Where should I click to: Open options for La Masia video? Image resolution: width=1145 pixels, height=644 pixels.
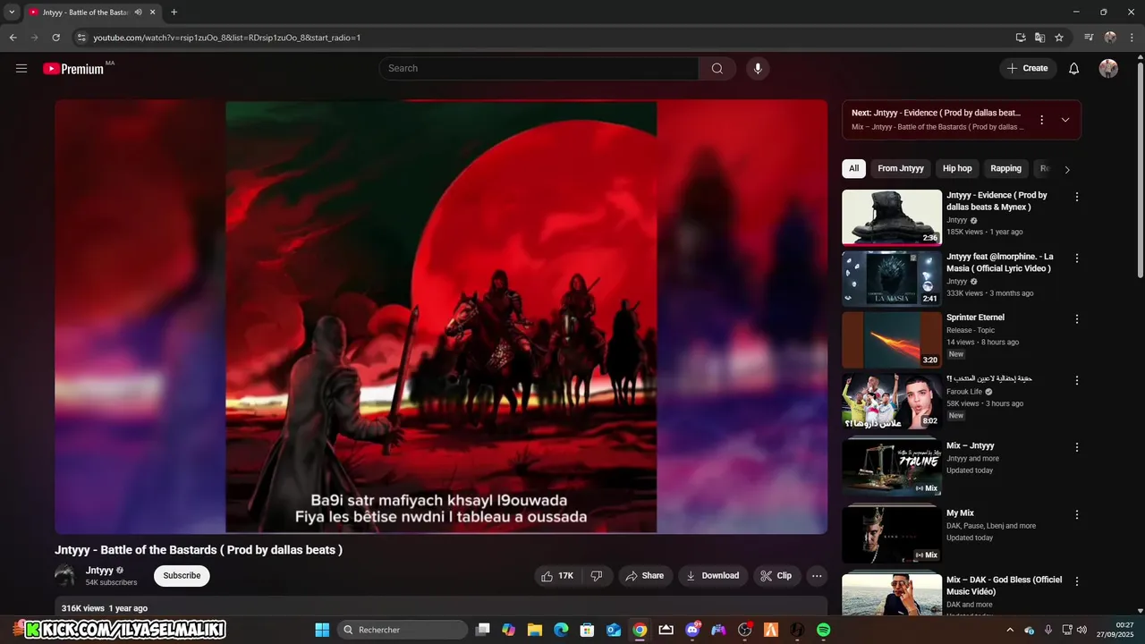click(x=1077, y=258)
